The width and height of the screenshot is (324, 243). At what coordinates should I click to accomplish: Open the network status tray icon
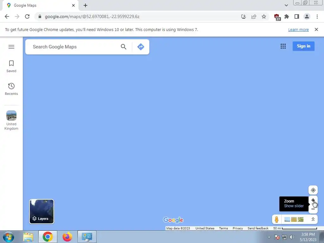tap(284, 237)
